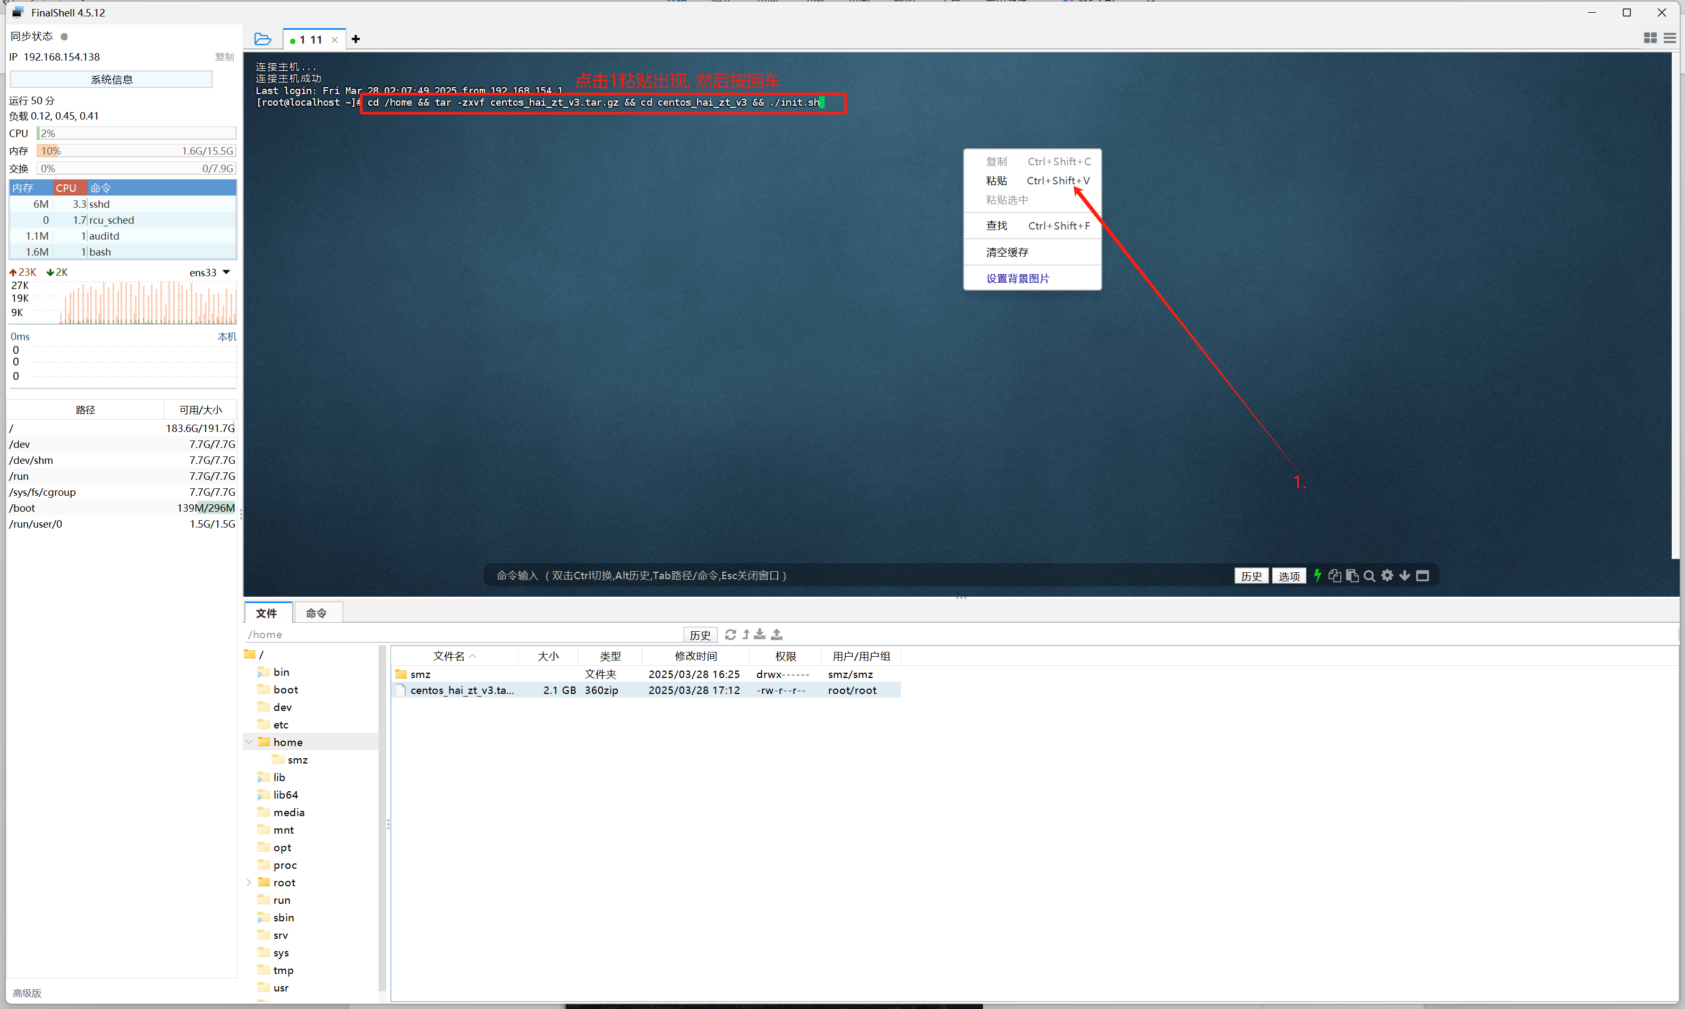The width and height of the screenshot is (1685, 1009).
Task: Refresh the /home file list
Action: pos(731,634)
